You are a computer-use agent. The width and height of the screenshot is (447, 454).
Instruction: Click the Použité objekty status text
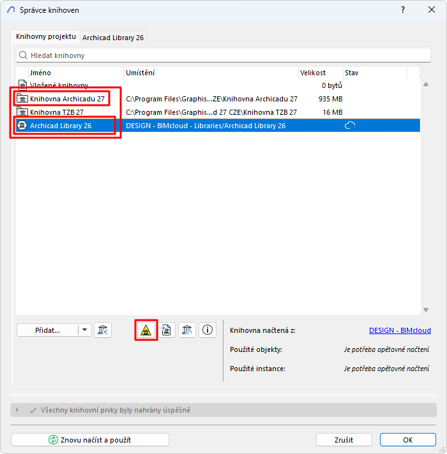[386, 349]
